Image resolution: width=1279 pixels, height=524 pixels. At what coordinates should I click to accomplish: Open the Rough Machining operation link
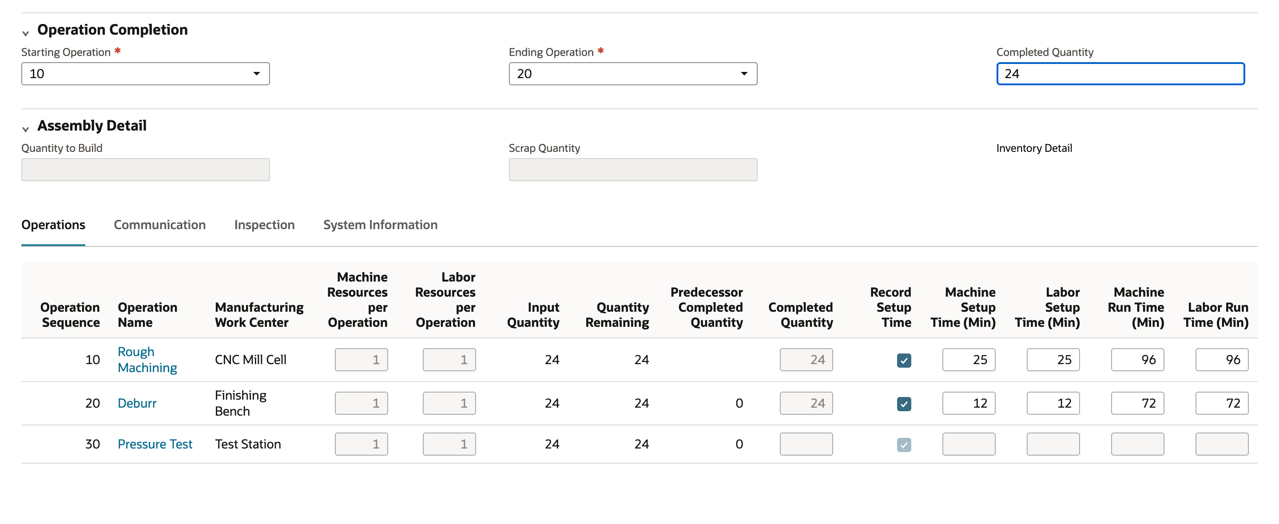pyautogui.click(x=147, y=360)
